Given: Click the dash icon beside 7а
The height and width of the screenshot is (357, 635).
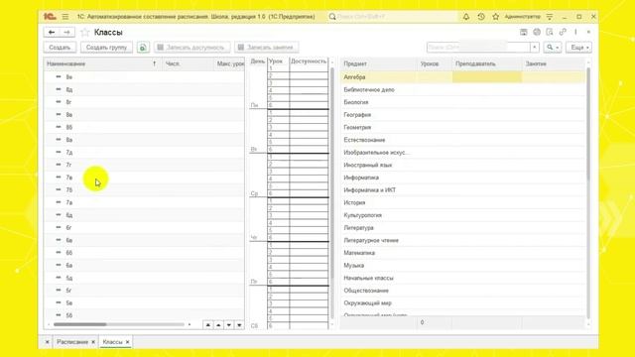Looking at the screenshot, I should click(x=59, y=202).
